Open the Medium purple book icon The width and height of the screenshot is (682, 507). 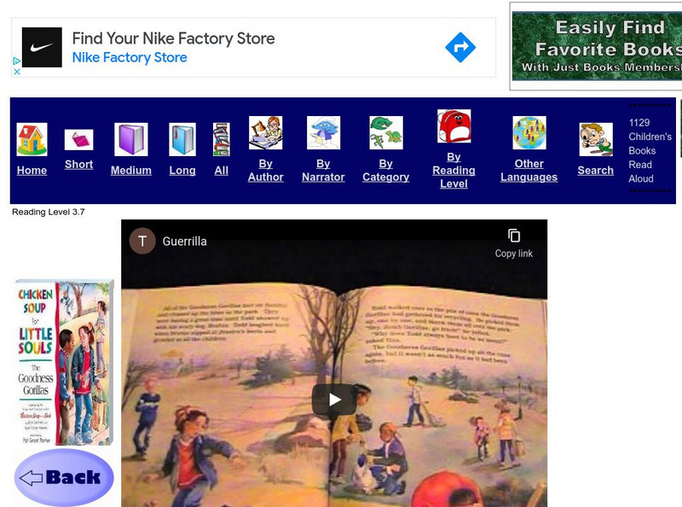pyautogui.click(x=131, y=139)
